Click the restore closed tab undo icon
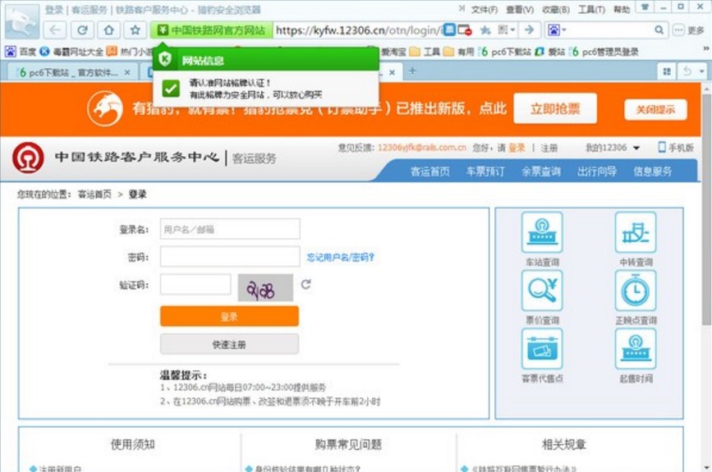The width and height of the screenshot is (712, 472). [x=687, y=71]
